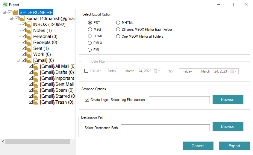The height and width of the screenshot is (155, 253).
Task: Click the Work folder icon
Action: 29,54
